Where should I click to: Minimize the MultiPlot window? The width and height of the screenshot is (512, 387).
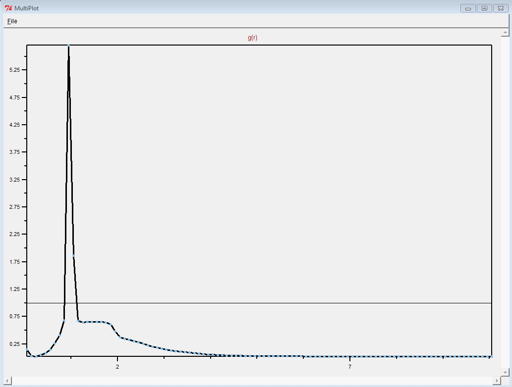click(x=468, y=8)
